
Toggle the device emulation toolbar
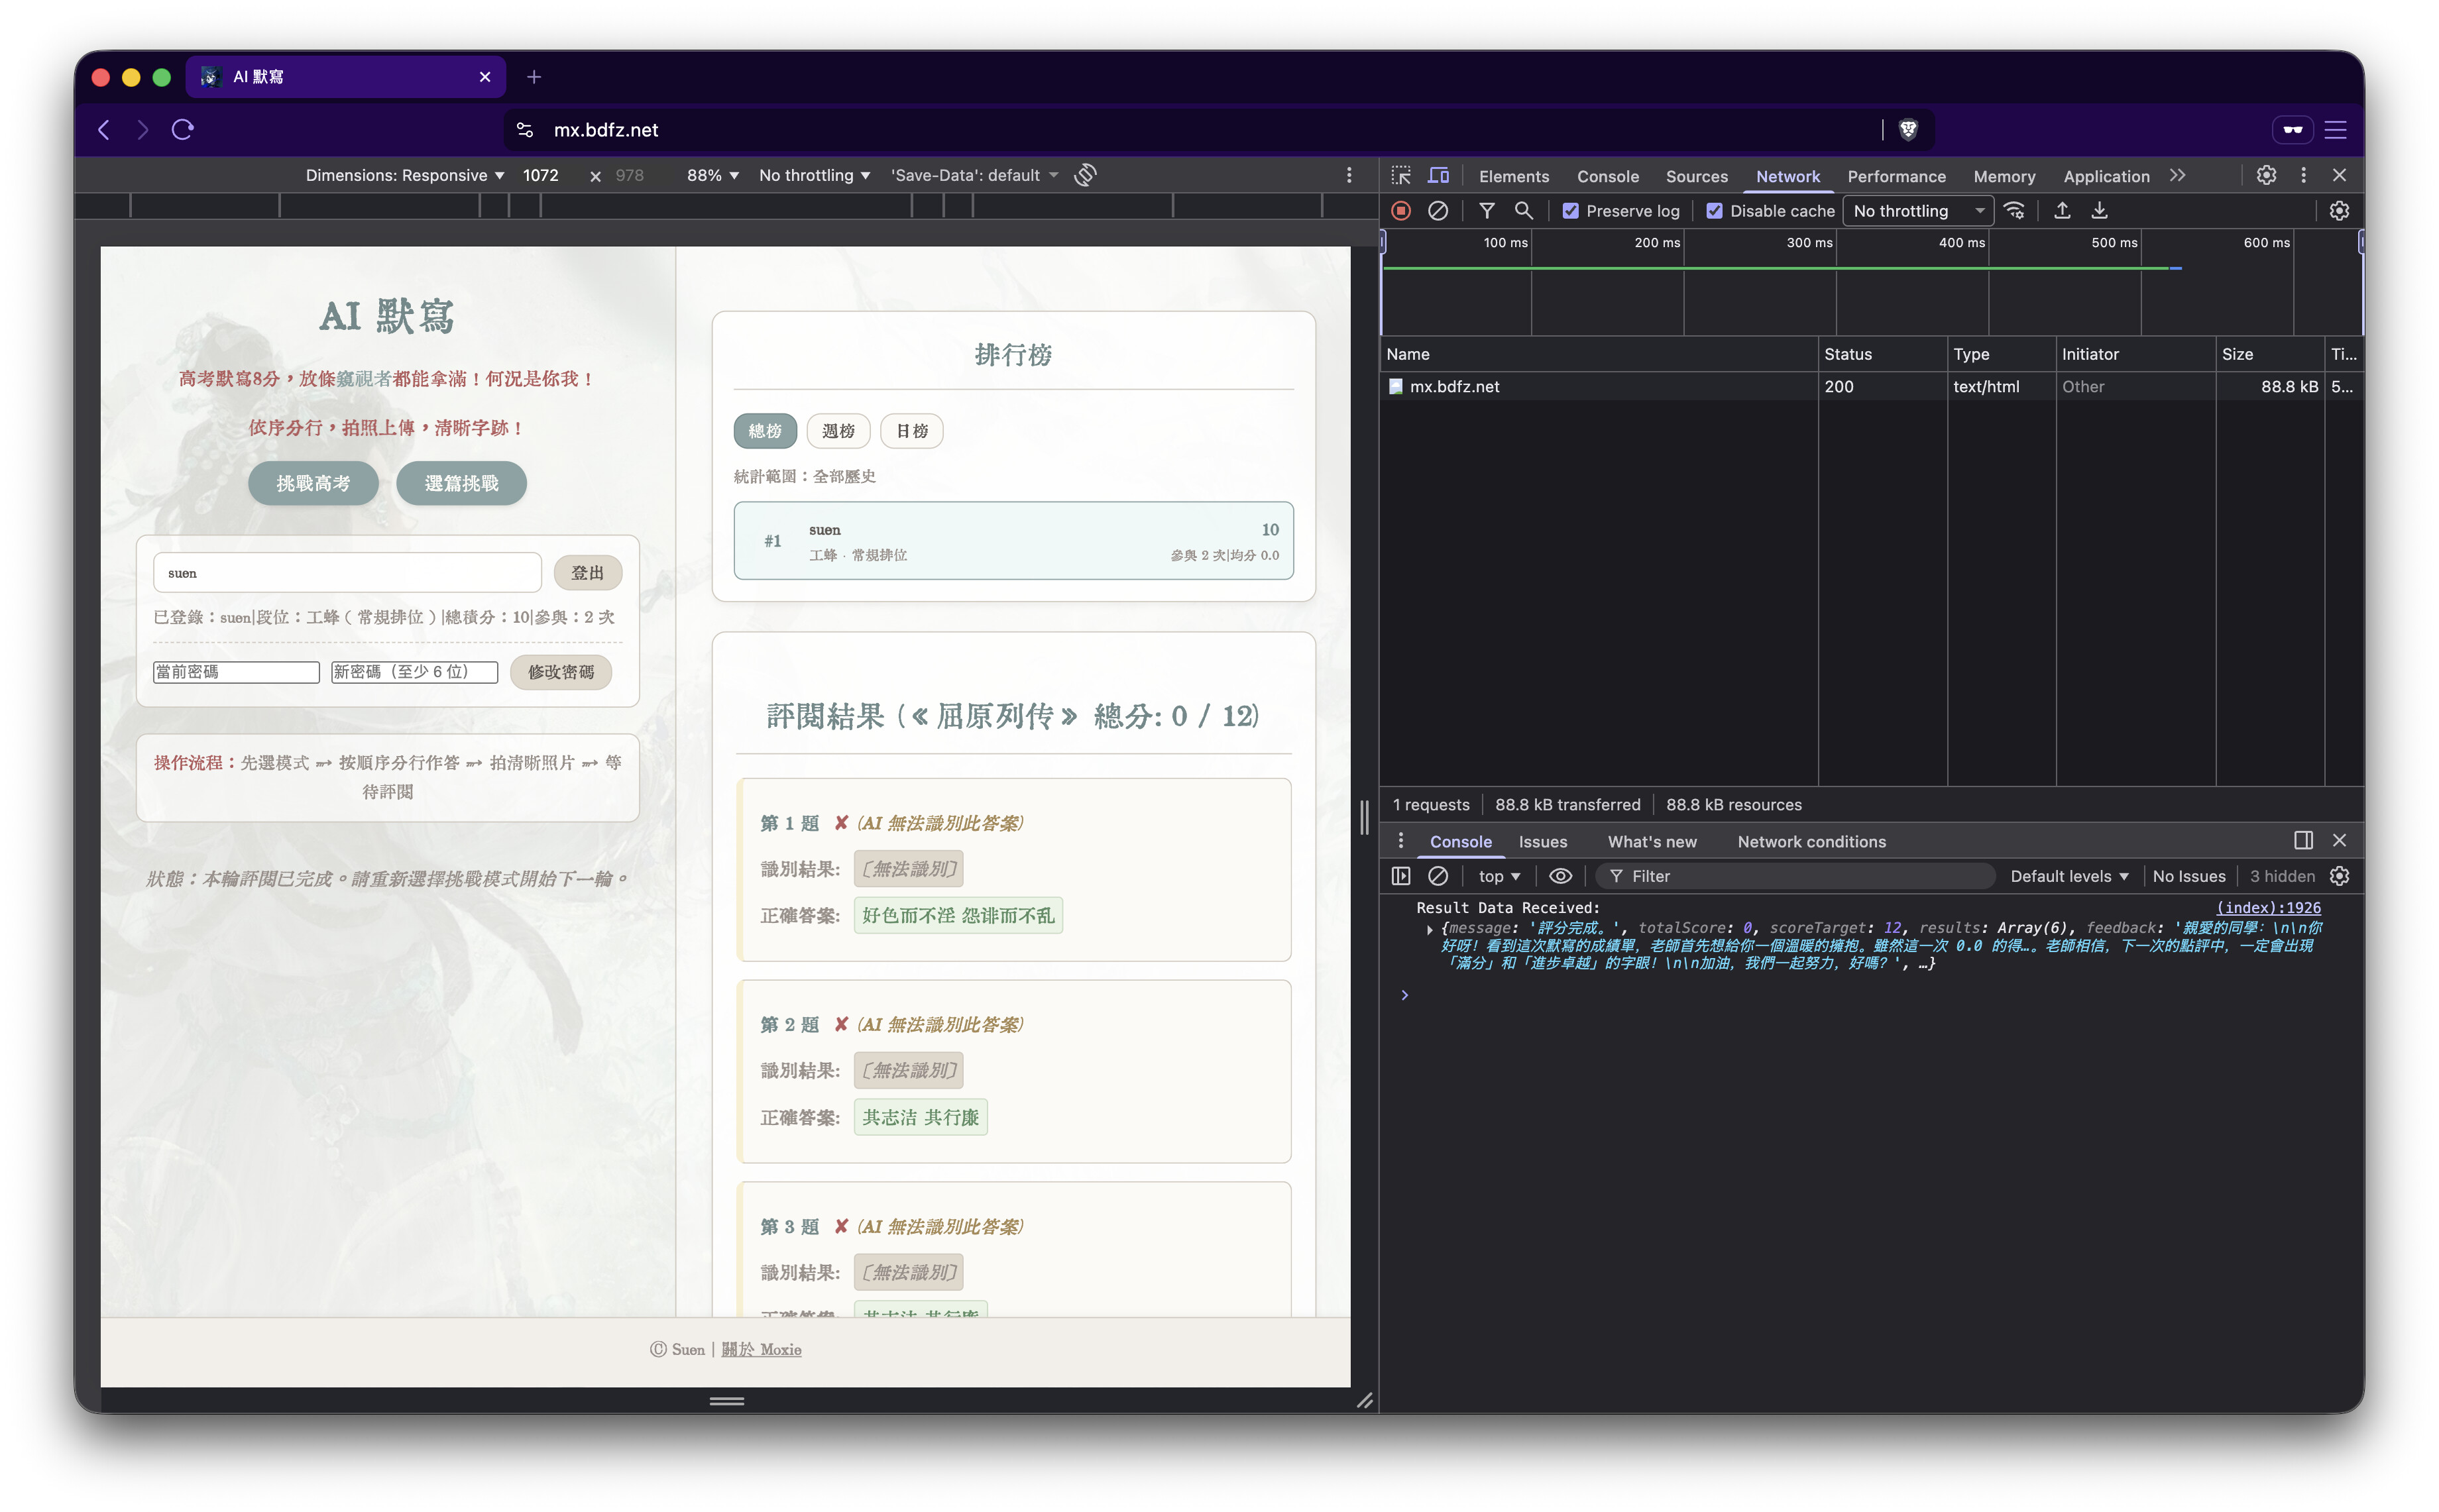pos(1439,175)
